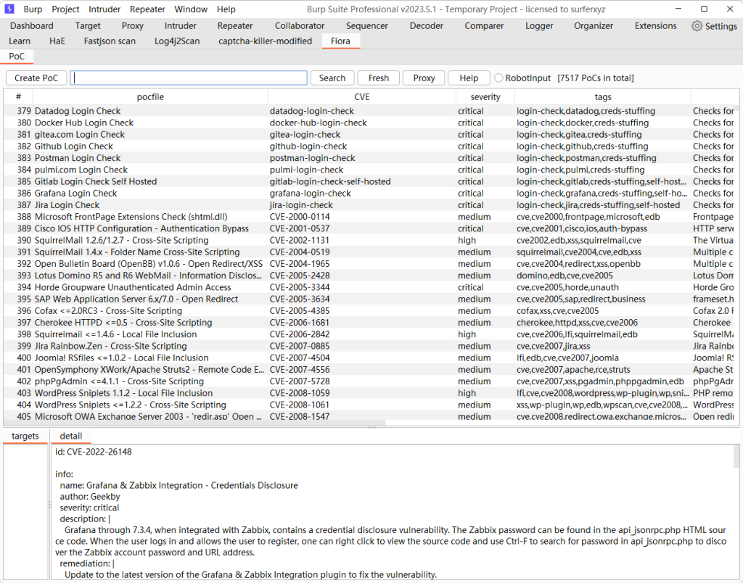Open the Intruder menu in menu bar
Screen dimensions: 743x583
point(104,9)
